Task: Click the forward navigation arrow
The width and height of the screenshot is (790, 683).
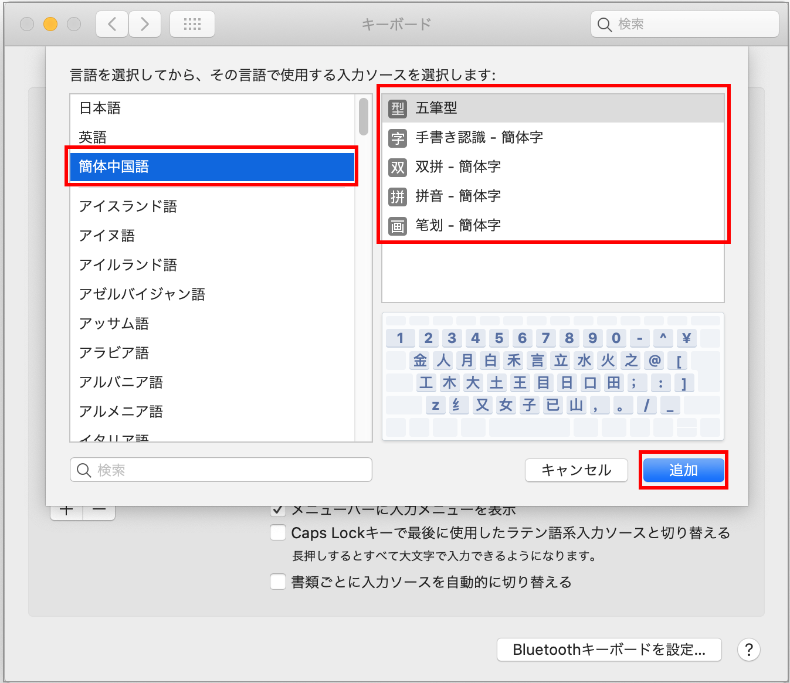Action: (x=145, y=24)
